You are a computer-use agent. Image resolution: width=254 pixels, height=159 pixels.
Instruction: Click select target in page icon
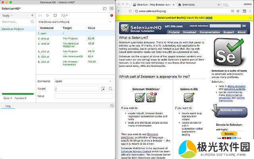(x=103, y=88)
